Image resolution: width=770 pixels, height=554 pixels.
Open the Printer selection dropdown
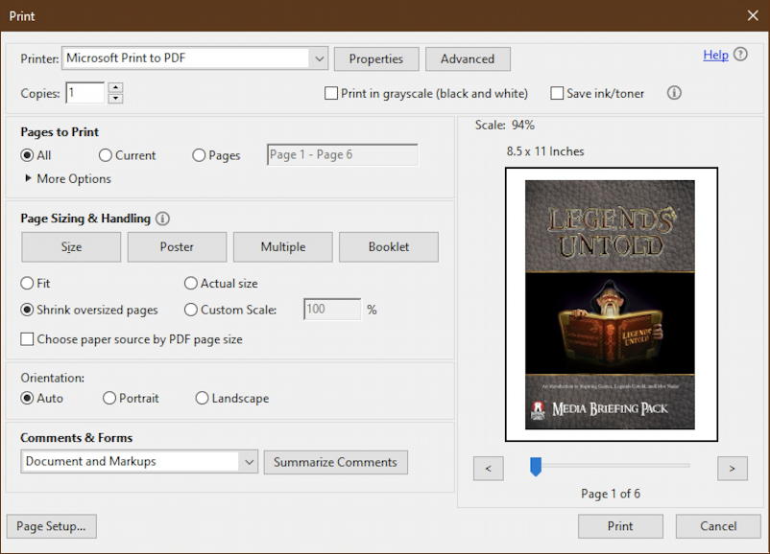319,58
